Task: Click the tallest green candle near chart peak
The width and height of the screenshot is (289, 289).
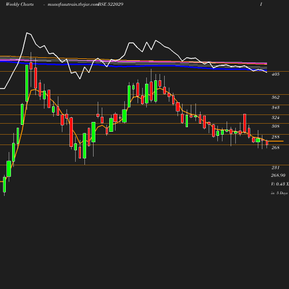Action: point(27,83)
